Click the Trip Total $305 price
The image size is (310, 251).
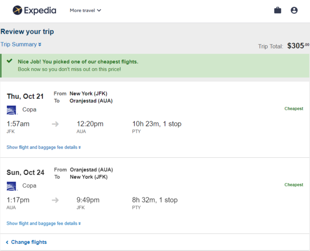(x=298, y=46)
